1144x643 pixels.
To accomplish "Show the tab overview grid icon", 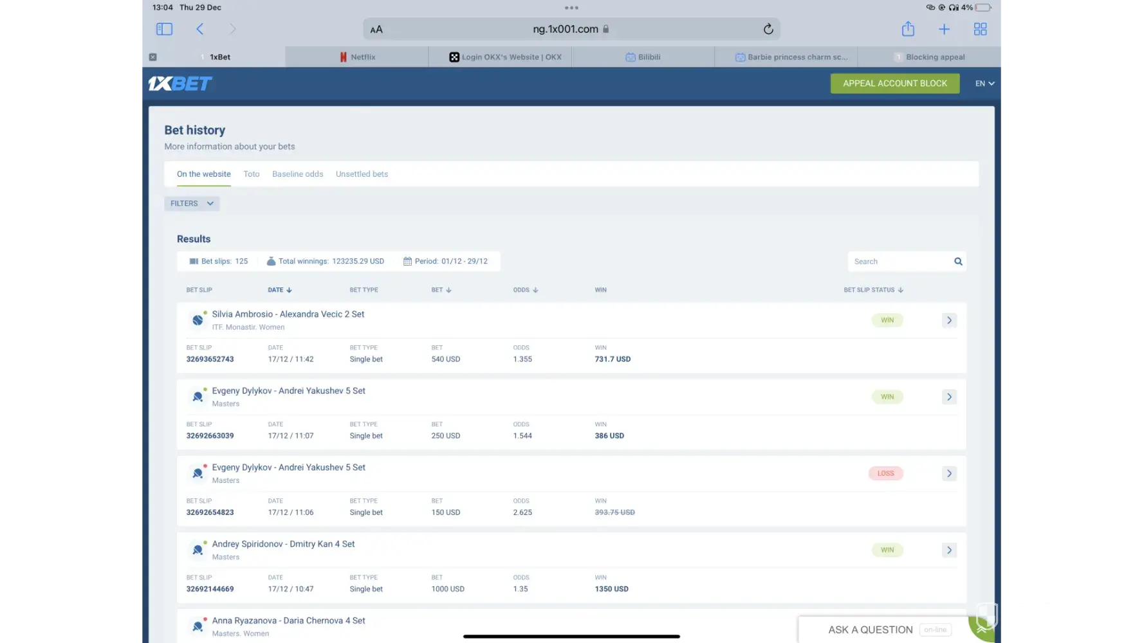I will point(980,29).
